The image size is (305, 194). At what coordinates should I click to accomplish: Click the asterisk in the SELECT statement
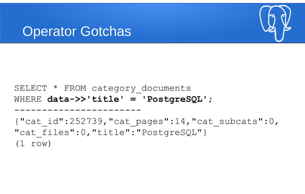pos(55,88)
